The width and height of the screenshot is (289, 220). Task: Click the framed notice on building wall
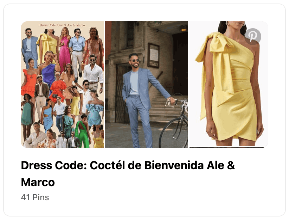[x=153, y=55]
